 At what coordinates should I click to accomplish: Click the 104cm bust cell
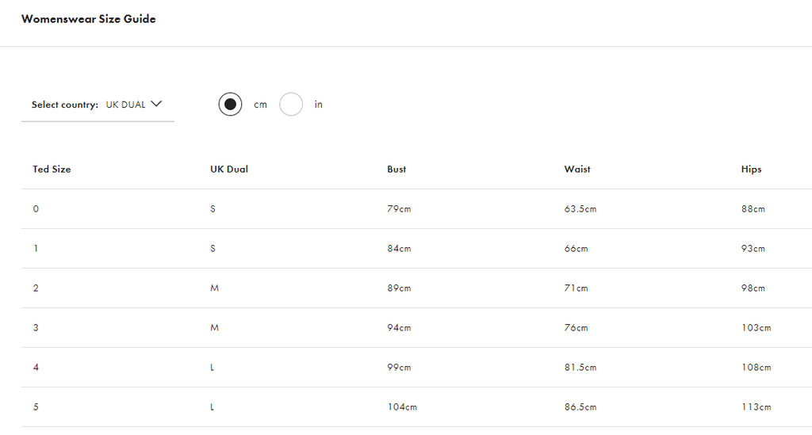click(402, 407)
